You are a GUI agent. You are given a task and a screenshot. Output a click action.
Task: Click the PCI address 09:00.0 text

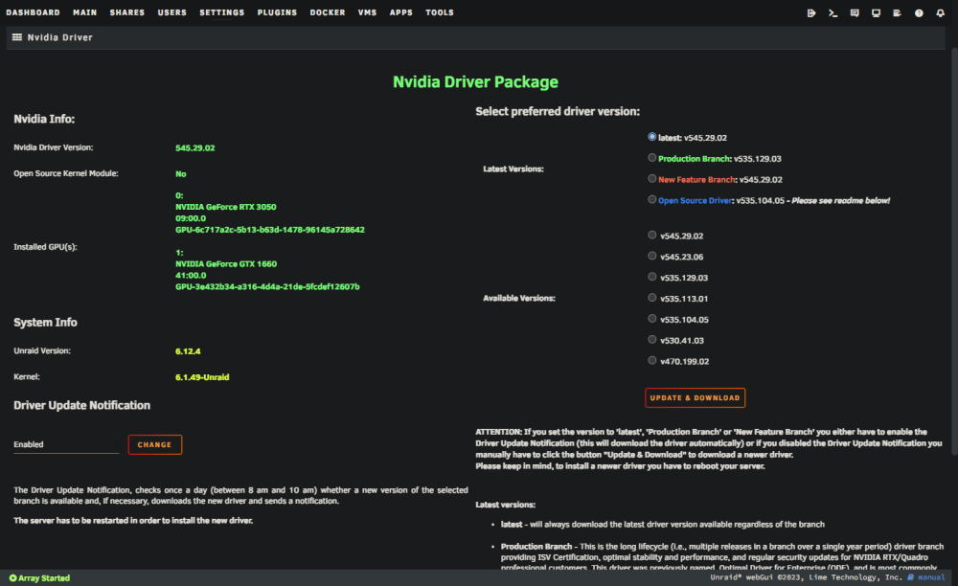pyautogui.click(x=191, y=218)
